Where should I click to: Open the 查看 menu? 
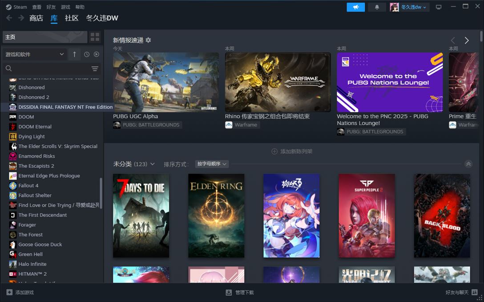point(37,7)
